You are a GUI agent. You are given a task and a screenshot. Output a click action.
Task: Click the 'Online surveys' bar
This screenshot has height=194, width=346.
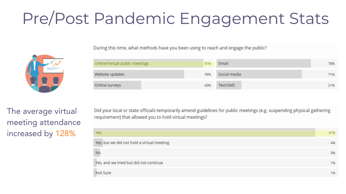pos(117,85)
